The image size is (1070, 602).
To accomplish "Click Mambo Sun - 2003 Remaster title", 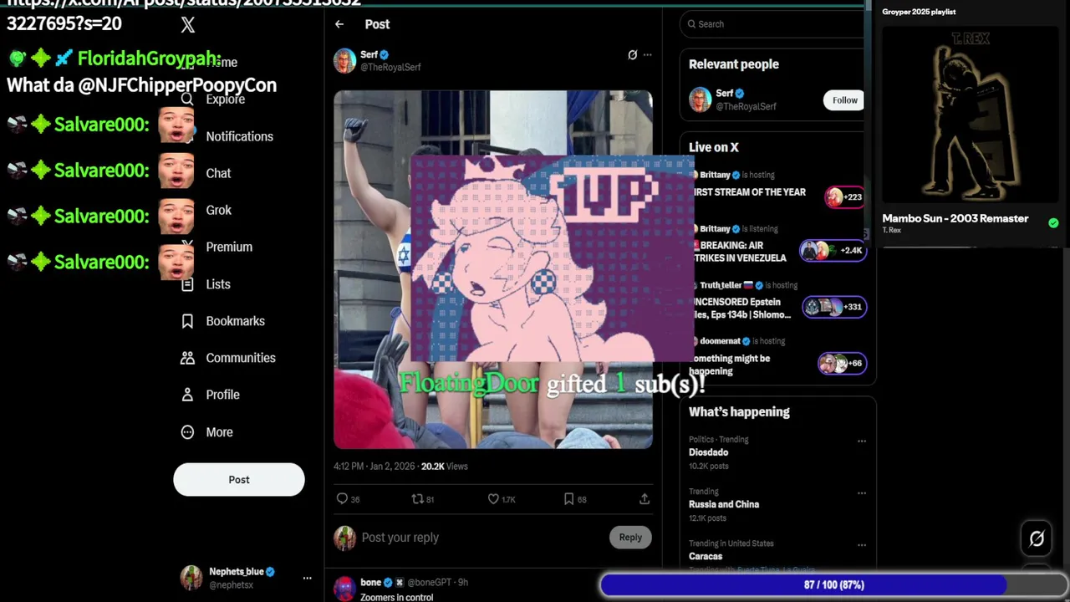I will (x=955, y=218).
